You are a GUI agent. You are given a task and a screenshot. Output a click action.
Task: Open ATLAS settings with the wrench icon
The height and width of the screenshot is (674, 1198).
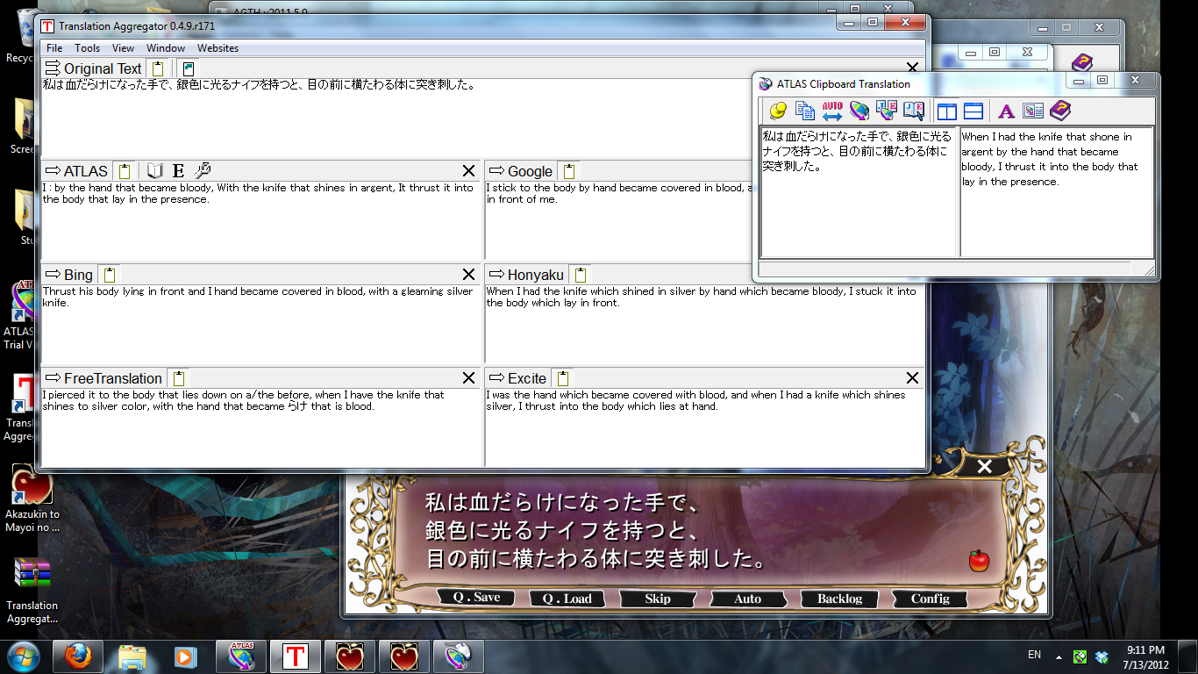(202, 170)
